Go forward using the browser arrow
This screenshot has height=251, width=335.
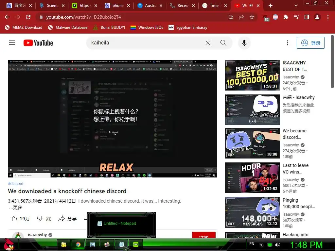(x=18, y=17)
